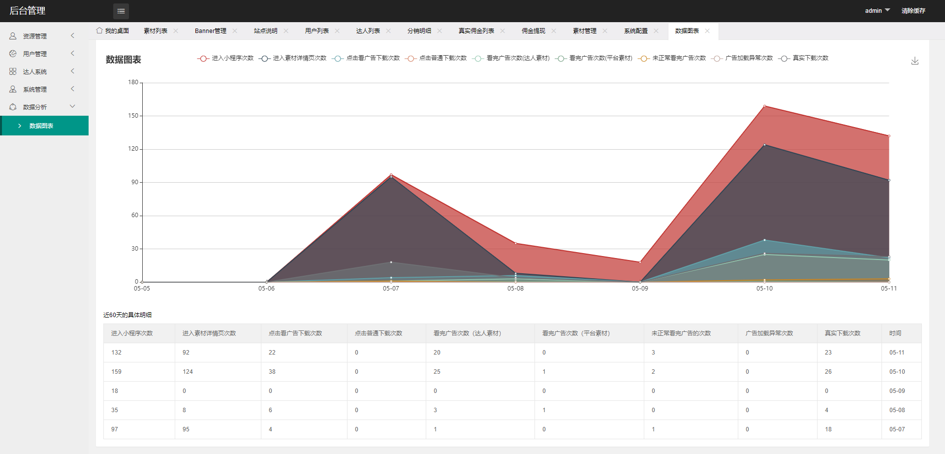This screenshot has width=945, height=454.
Task: Switch to 达人列表 tab
Action: pyautogui.click(x=368, y=31)
